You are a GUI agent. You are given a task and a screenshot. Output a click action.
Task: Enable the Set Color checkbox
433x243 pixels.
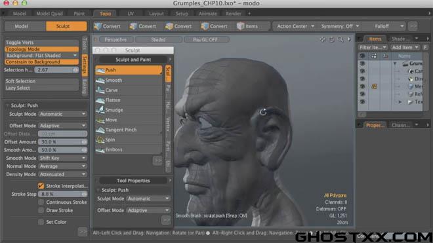click(x=41, y=222)
